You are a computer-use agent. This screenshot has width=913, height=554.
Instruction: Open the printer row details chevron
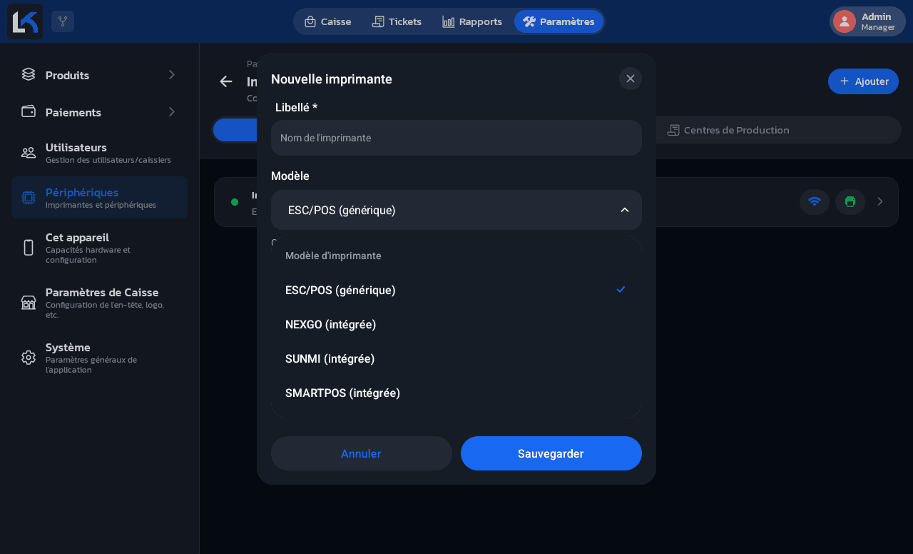point(880,201)
